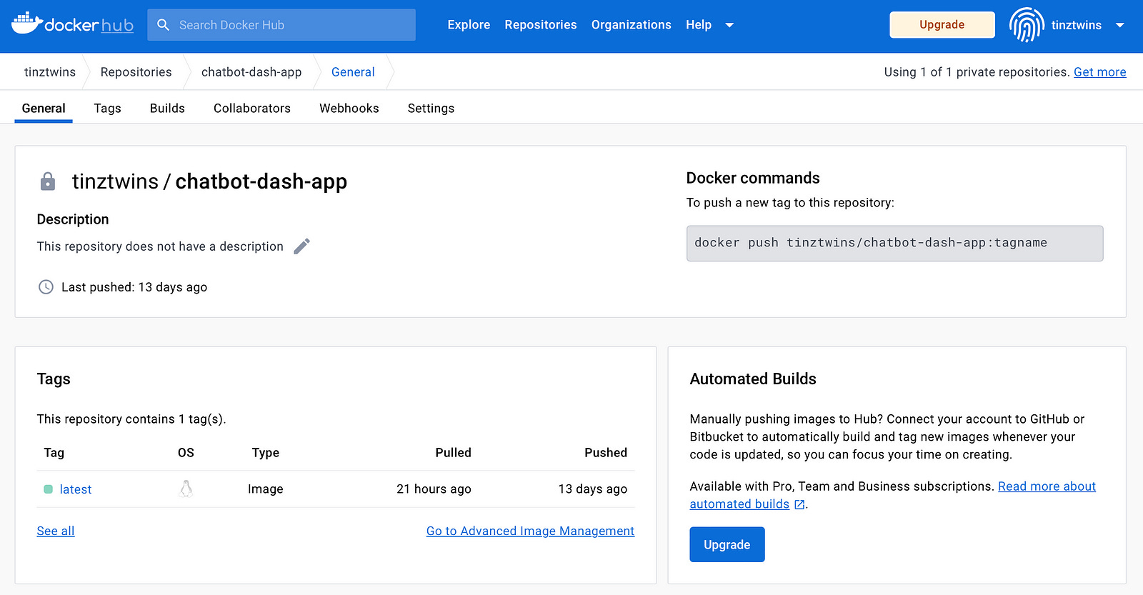The image size is (1143, 595).
Task: Expand the Help dropdown arrow
Action: point(729,25)
